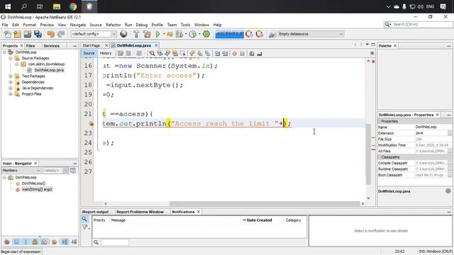The height and width of the screenshot is (255, 454).
Task: Select main(String[] args) in Navigator
Action: tap(37, 190)
